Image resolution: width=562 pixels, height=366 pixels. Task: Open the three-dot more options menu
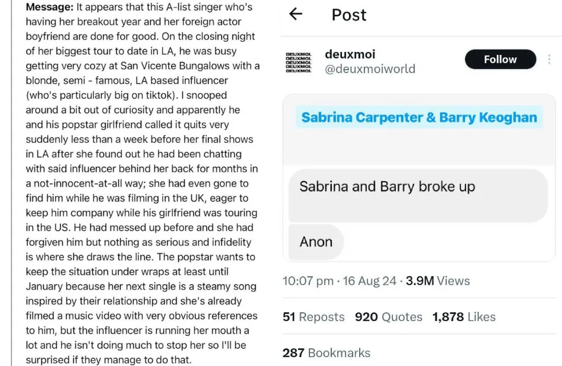[549, 60]
